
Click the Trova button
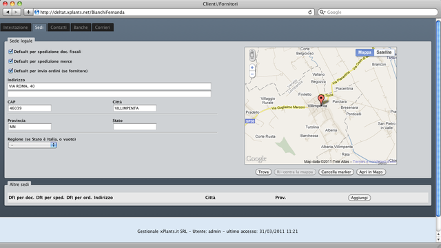(x=263, y=172)
